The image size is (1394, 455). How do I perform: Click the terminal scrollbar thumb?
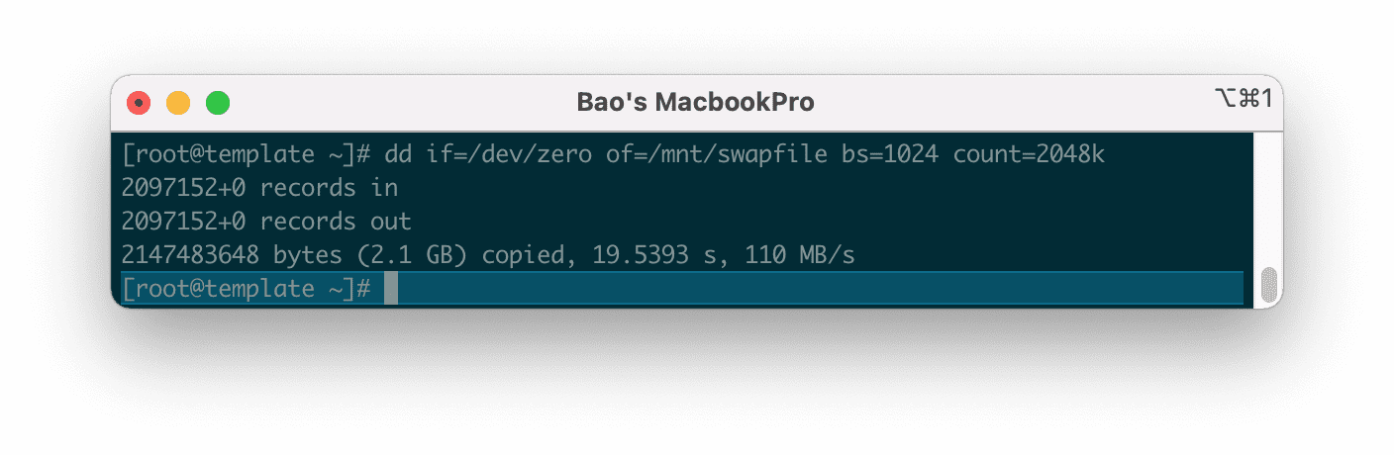1268,286
